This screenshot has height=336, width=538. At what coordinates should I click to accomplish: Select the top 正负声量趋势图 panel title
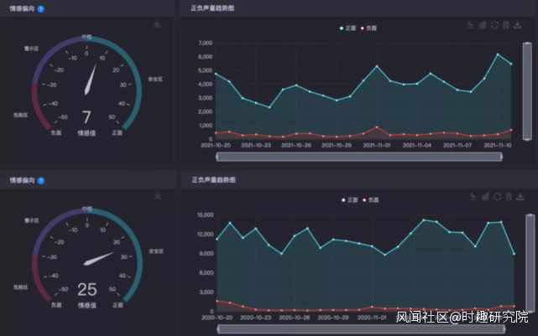(x=212, y=8)
